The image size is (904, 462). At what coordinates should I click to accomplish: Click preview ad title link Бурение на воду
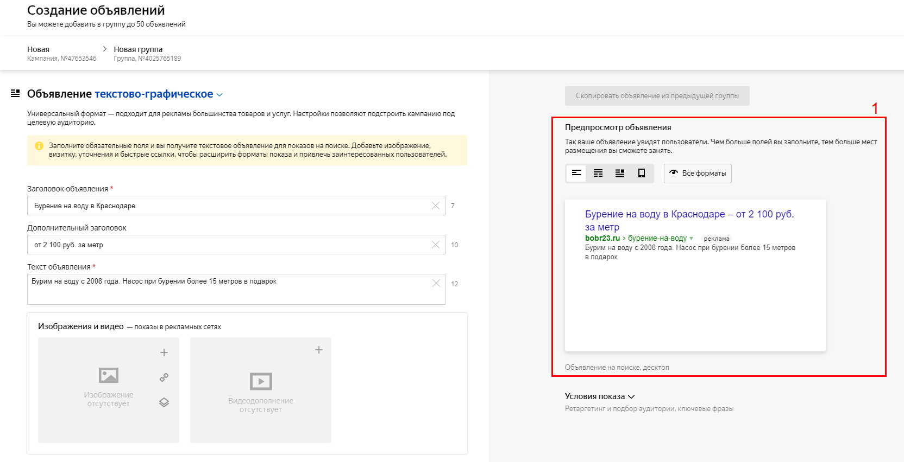(689, 221)
